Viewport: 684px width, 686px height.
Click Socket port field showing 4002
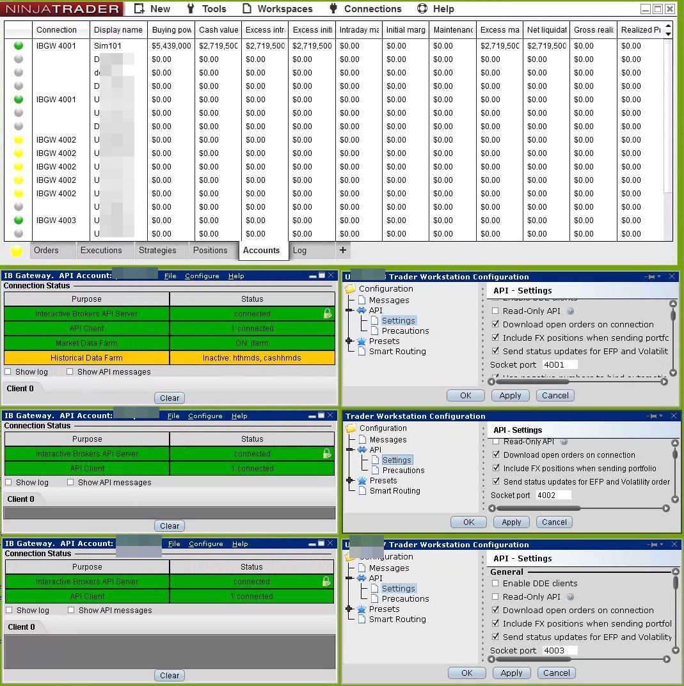pyautogui.click(x=553, y=495)
